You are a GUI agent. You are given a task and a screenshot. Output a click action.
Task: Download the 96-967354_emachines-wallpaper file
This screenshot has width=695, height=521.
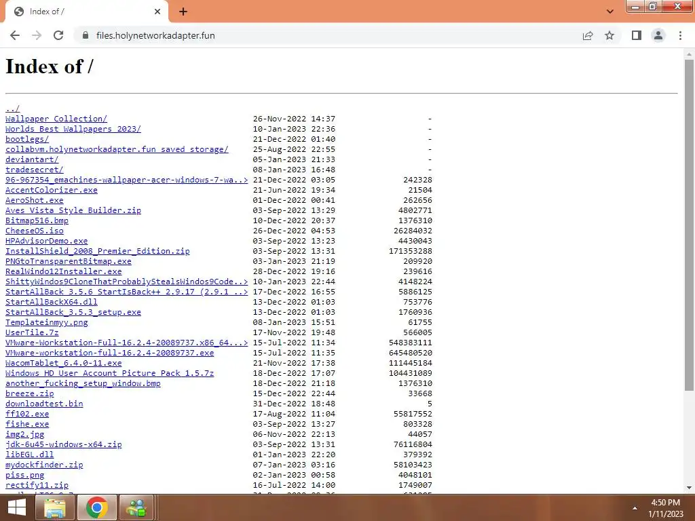click(x=126, y=180)
